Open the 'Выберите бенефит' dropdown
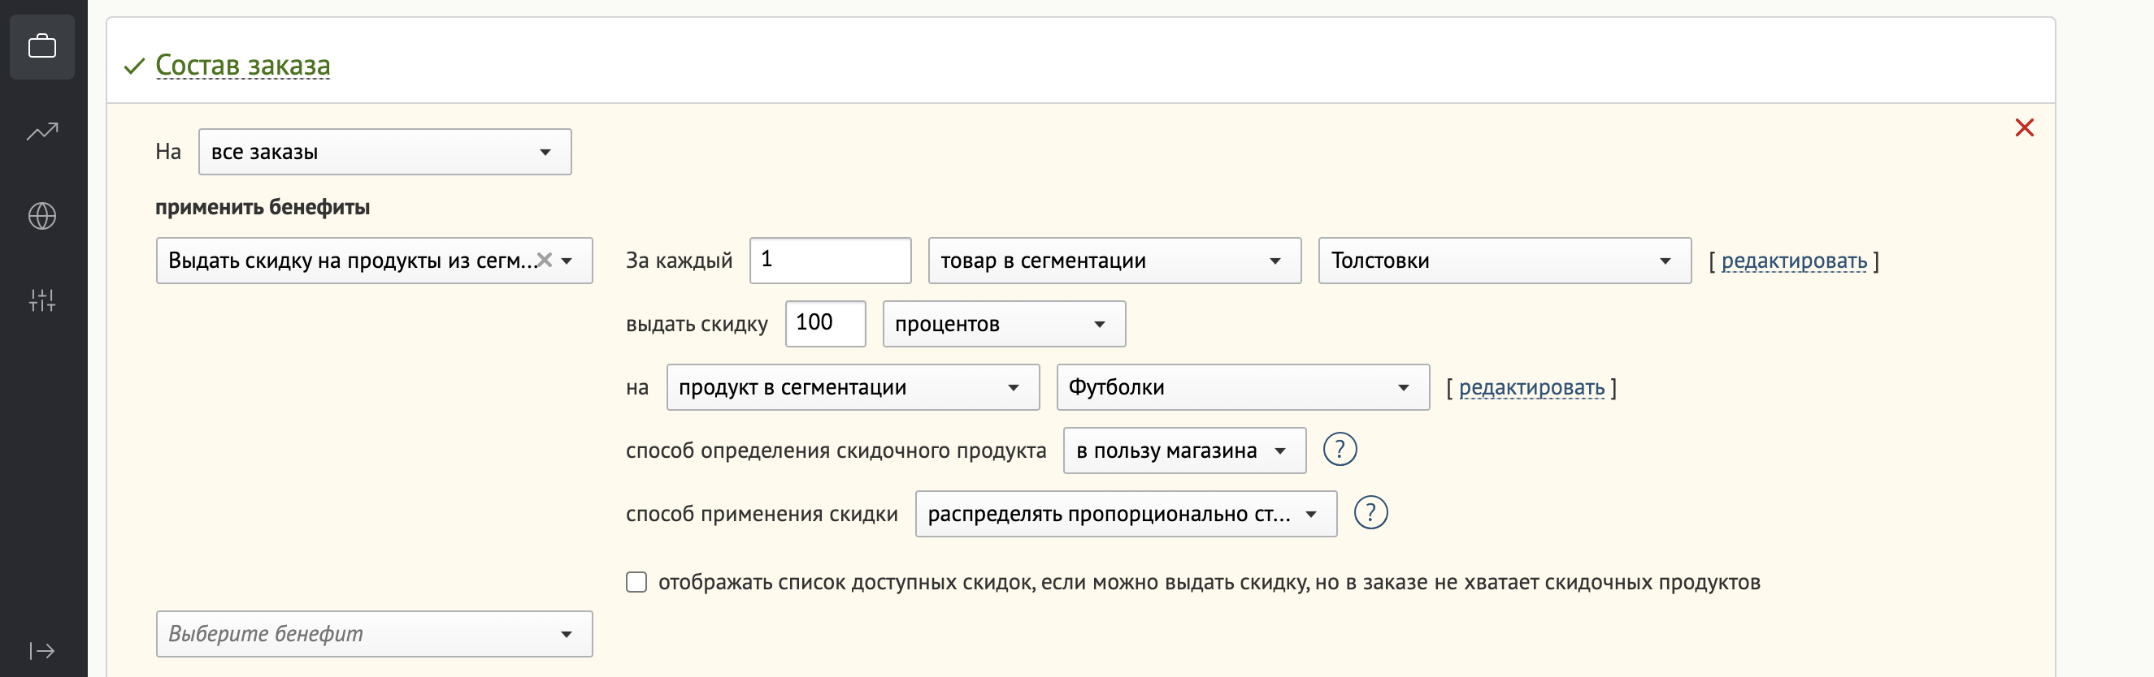The width and height of the screenshot is (2154, 677). (375, 635)
